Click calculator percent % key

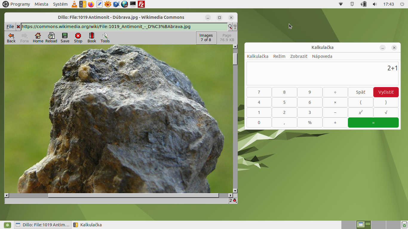coord(310,123)
